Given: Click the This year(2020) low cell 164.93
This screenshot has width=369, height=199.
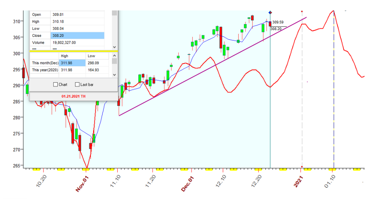Looking at the screenshot, I should (x=97, y=70).
